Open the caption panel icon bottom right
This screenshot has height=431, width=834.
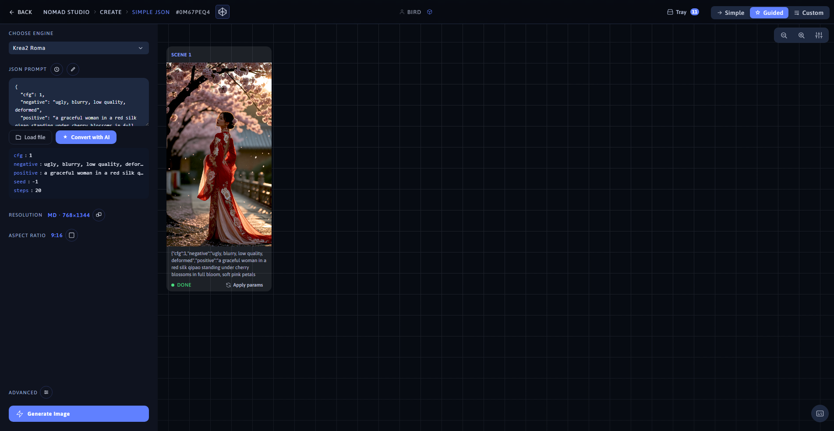coord(820,413)
